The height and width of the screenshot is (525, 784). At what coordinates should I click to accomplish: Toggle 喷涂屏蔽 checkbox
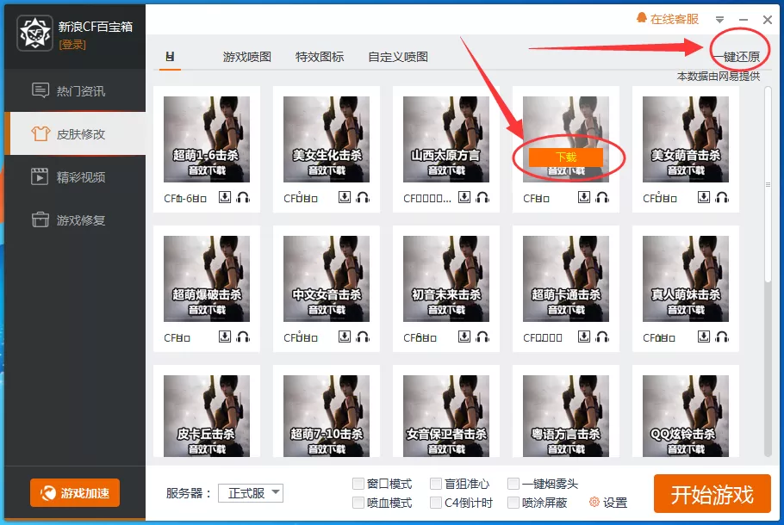[513, 502]
